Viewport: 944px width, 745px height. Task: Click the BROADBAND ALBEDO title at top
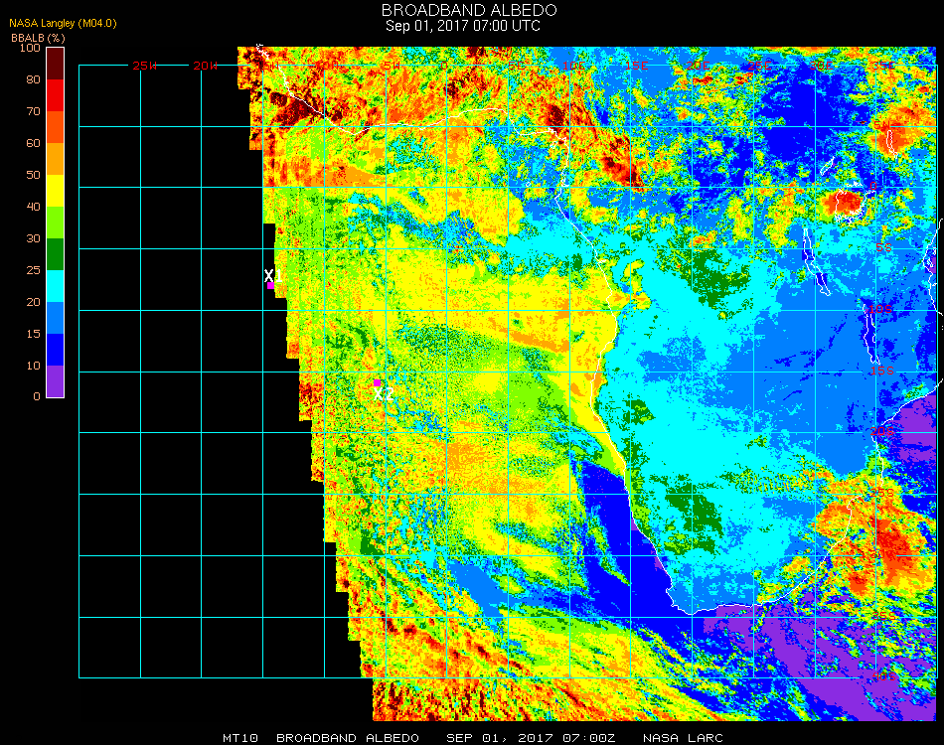click(x=469, y=10)
